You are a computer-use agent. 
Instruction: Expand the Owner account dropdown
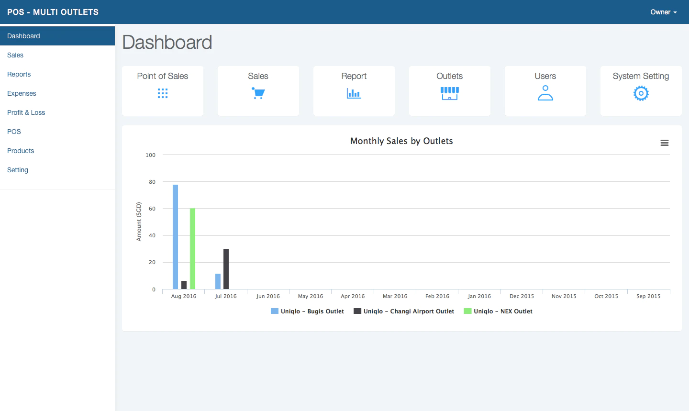[x=664, y=12]
